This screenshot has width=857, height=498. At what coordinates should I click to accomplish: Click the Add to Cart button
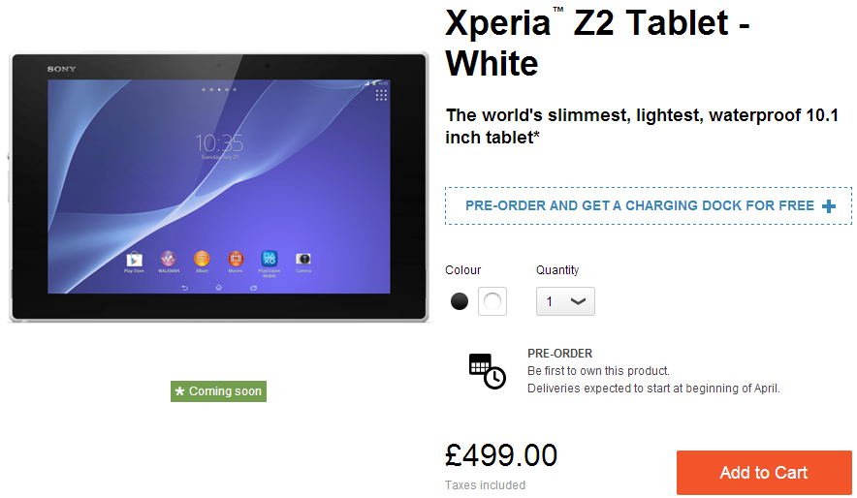[x=764, y=473]
